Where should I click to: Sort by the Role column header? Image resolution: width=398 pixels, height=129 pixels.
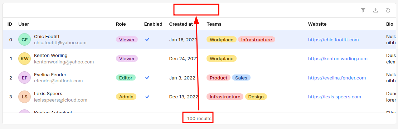coord(121,24)
